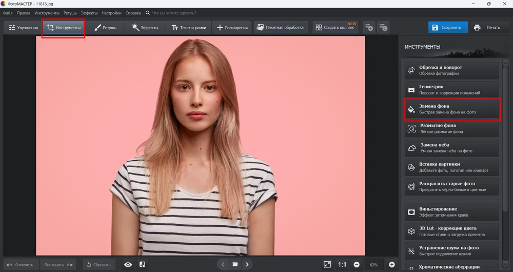Go to the next photo with right chevron
This screenshot has width=513, height=272.
247,265
